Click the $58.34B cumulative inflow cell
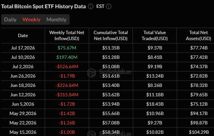 [x=111, y=132]
